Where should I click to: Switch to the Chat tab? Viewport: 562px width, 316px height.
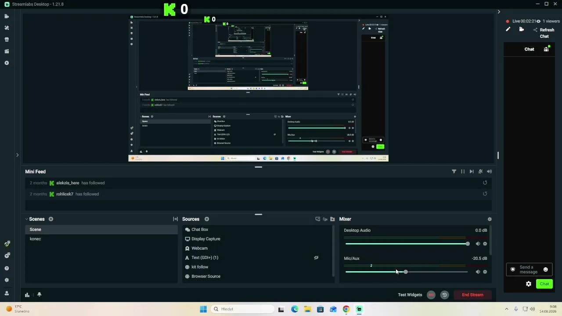pos(530,49)
